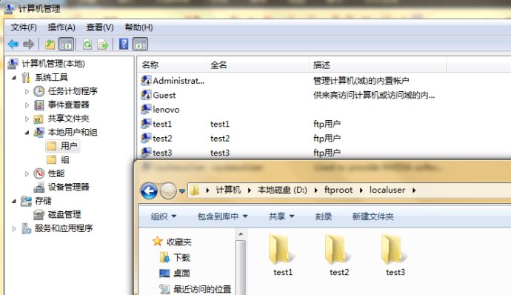This screenshot has width=511, height=295.
Task: Open the recent pages dropdown in Explorer
Action: pos(182,191)
